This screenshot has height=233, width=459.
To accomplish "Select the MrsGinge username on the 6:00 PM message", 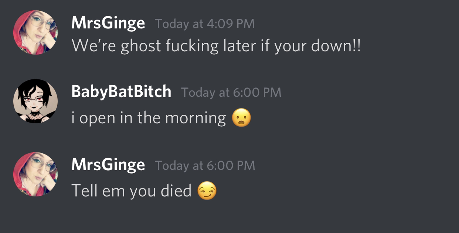I will [108, 165].
